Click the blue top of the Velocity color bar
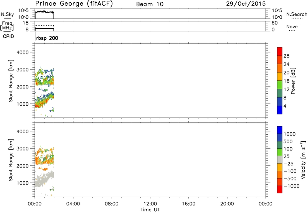 (280, 130)
